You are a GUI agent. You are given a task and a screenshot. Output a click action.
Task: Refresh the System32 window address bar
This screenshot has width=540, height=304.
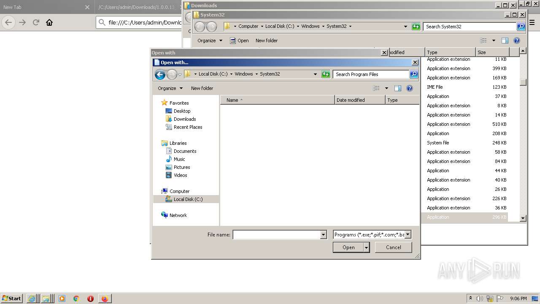(416, 27)
